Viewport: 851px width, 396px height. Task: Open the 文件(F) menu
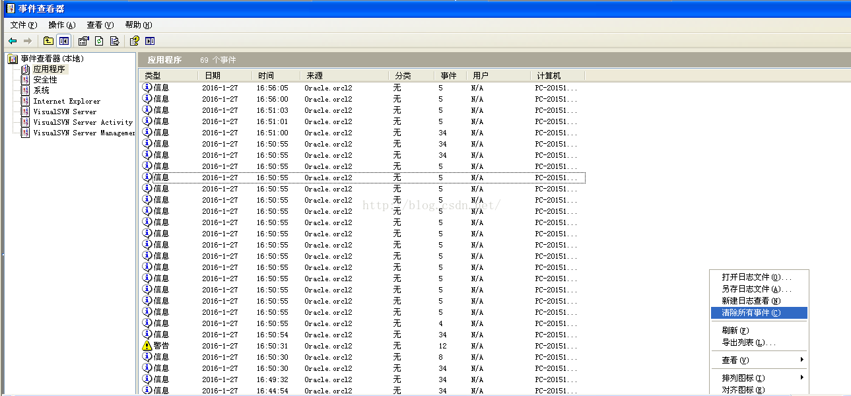click(x=24, y=25)
